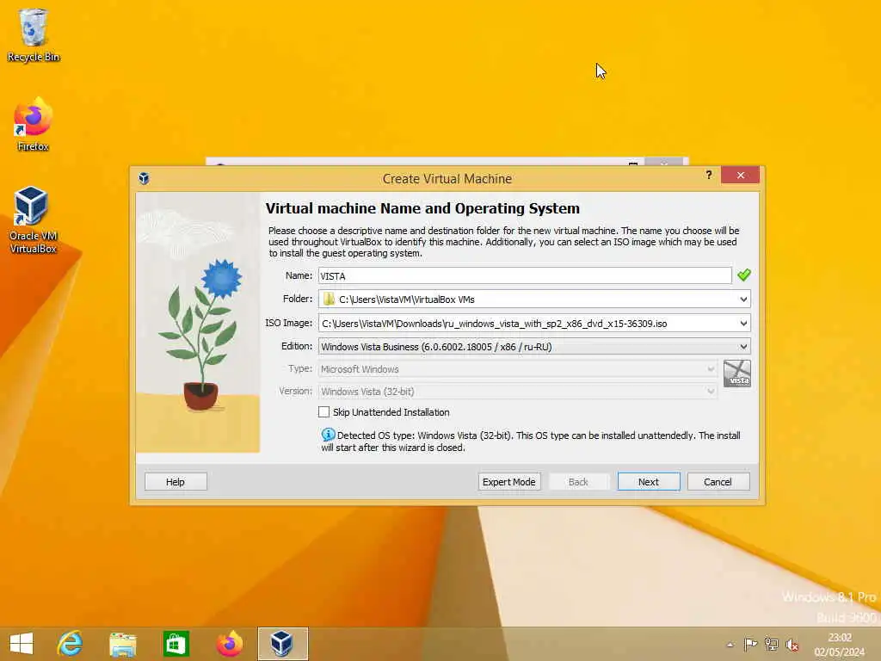
Task: Click the ISO Image path text
Action: [x=495, y=324]
